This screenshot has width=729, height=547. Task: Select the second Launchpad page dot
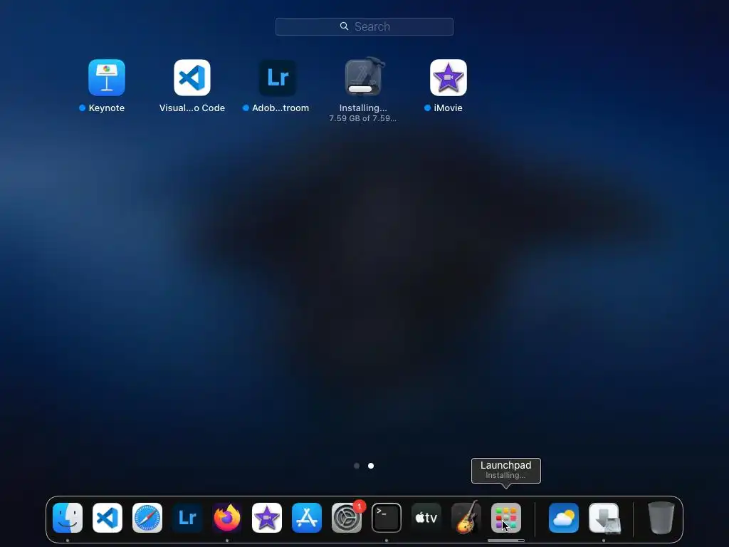point(371,466)
